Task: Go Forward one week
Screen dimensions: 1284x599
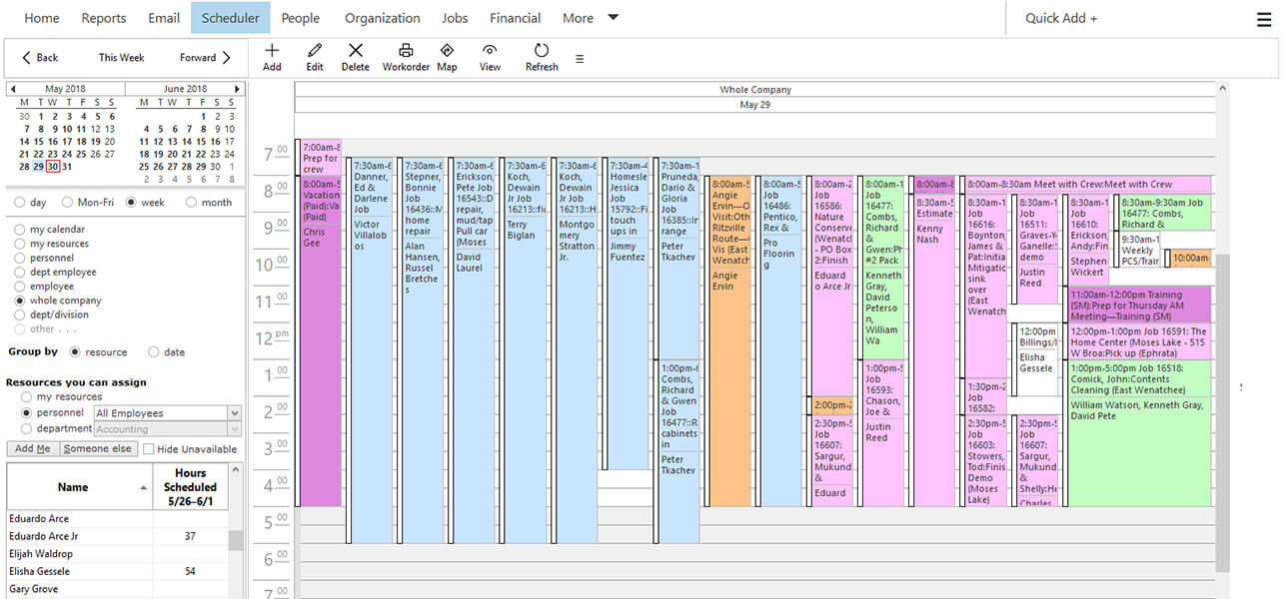Action: coord(206,58)
